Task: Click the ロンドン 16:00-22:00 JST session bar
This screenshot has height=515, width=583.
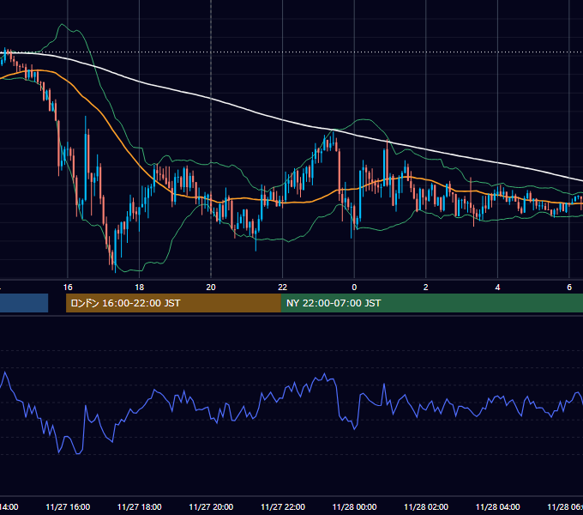Action: click(x=173, y=303)
